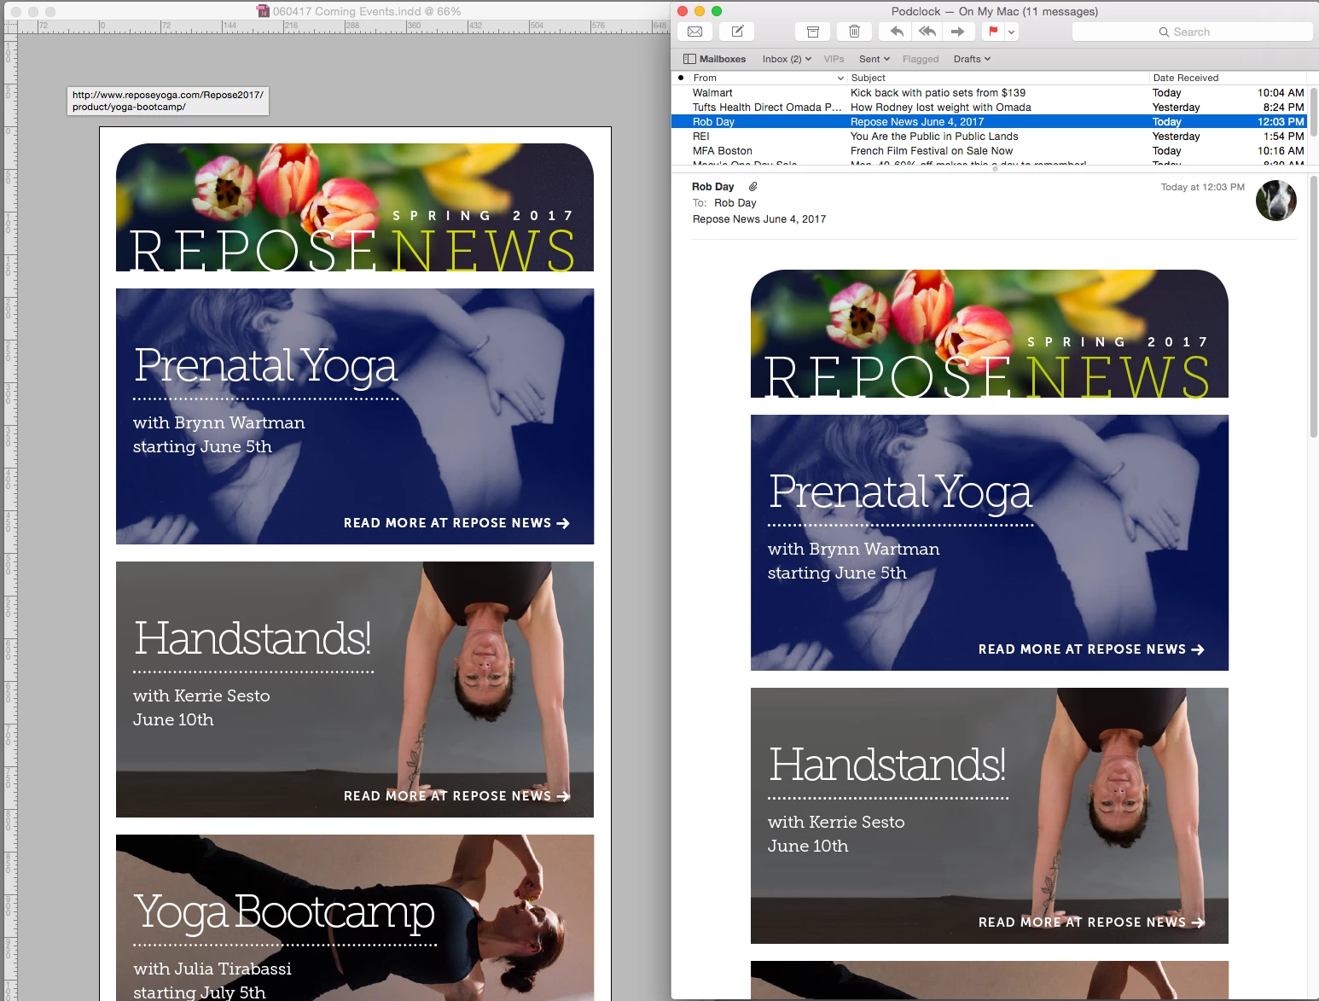Click Read More link on Prenatal Yoga in Mail
Screen dimensions: 1319x1001
pyautogui.click(x=1091, y=649)
